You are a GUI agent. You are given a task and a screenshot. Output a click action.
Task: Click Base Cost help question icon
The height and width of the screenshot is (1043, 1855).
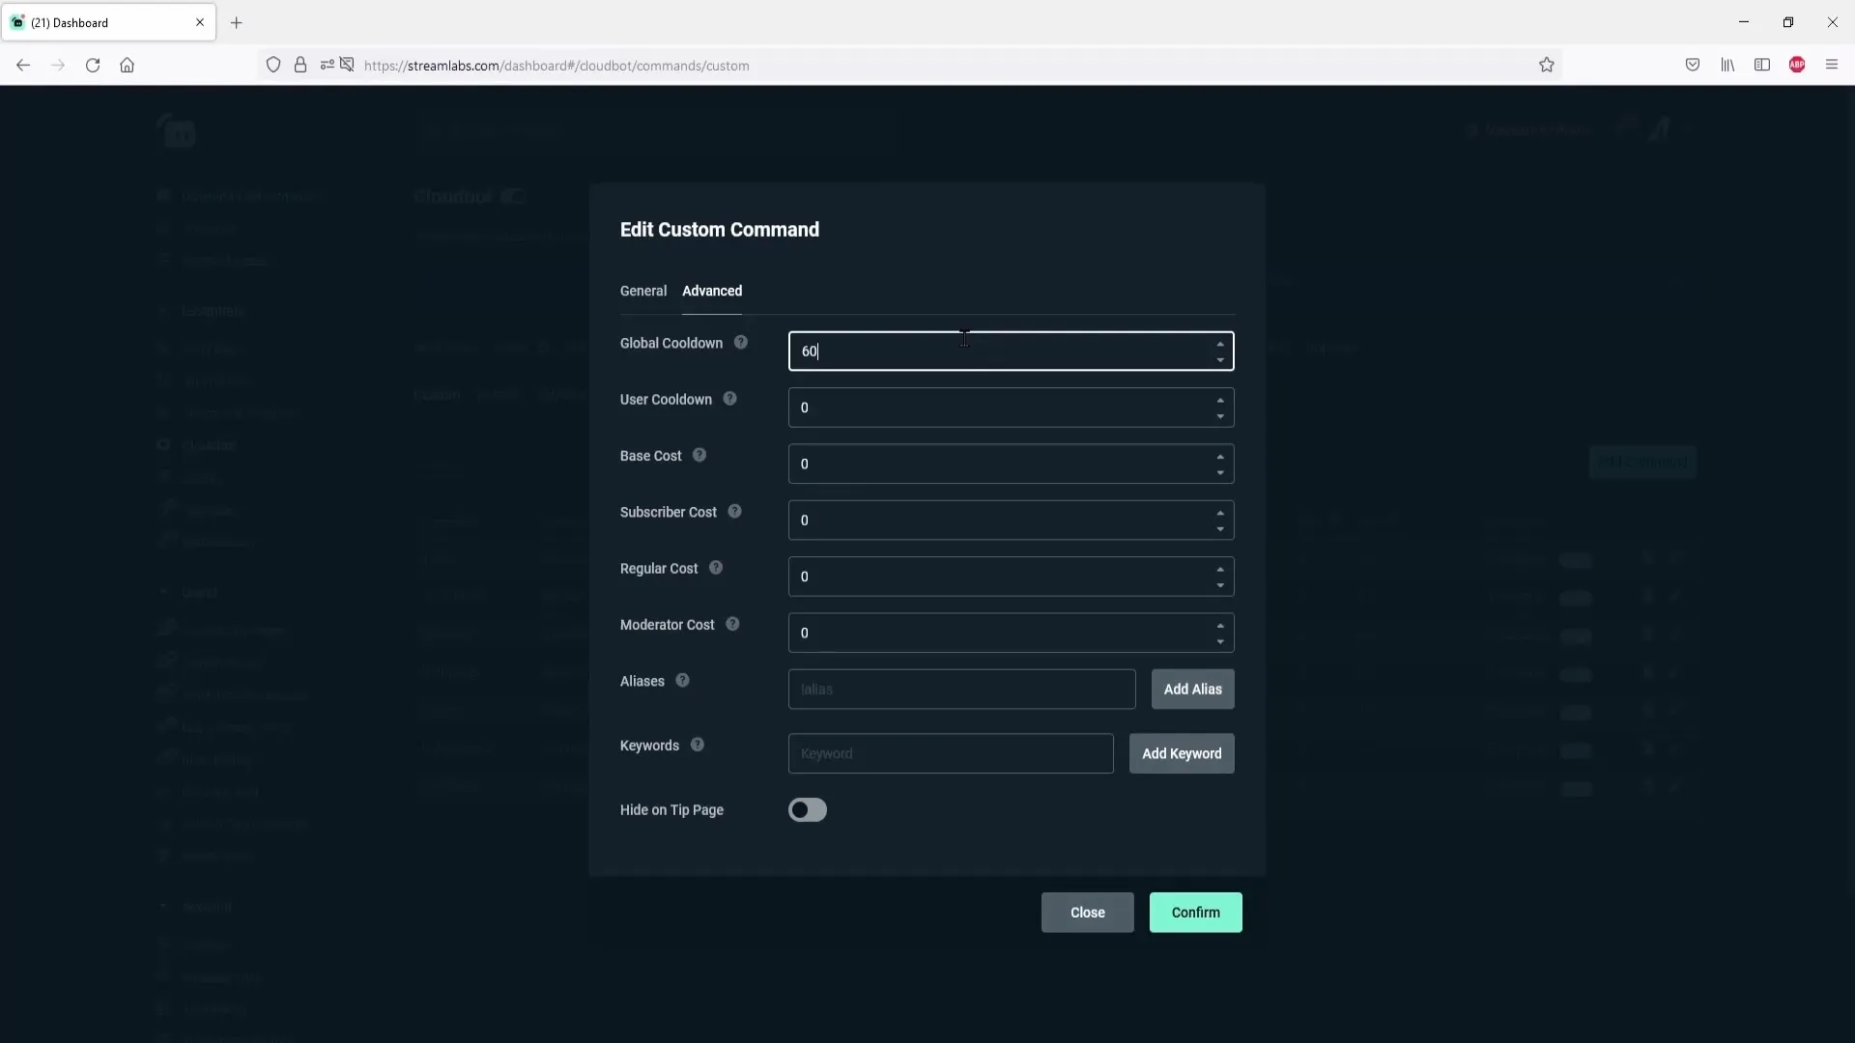[699, 455]
